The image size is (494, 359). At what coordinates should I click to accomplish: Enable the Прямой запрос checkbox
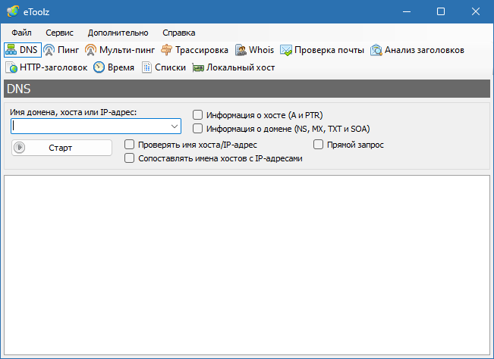[318, 145]
